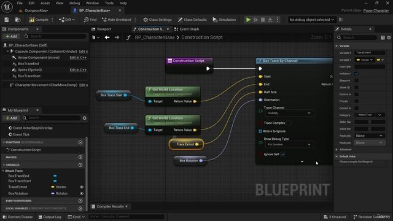Navigate forward in graph history

click(117, 37)
